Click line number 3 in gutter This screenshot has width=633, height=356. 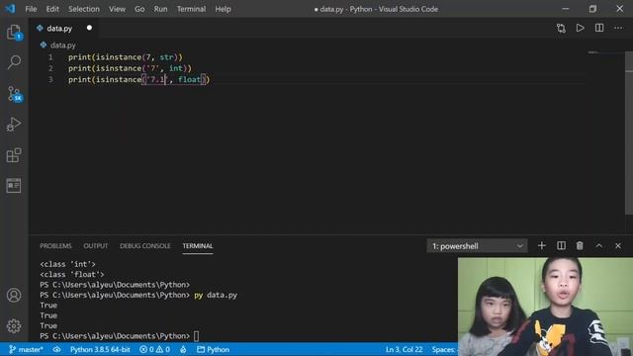tap(50, 79)
